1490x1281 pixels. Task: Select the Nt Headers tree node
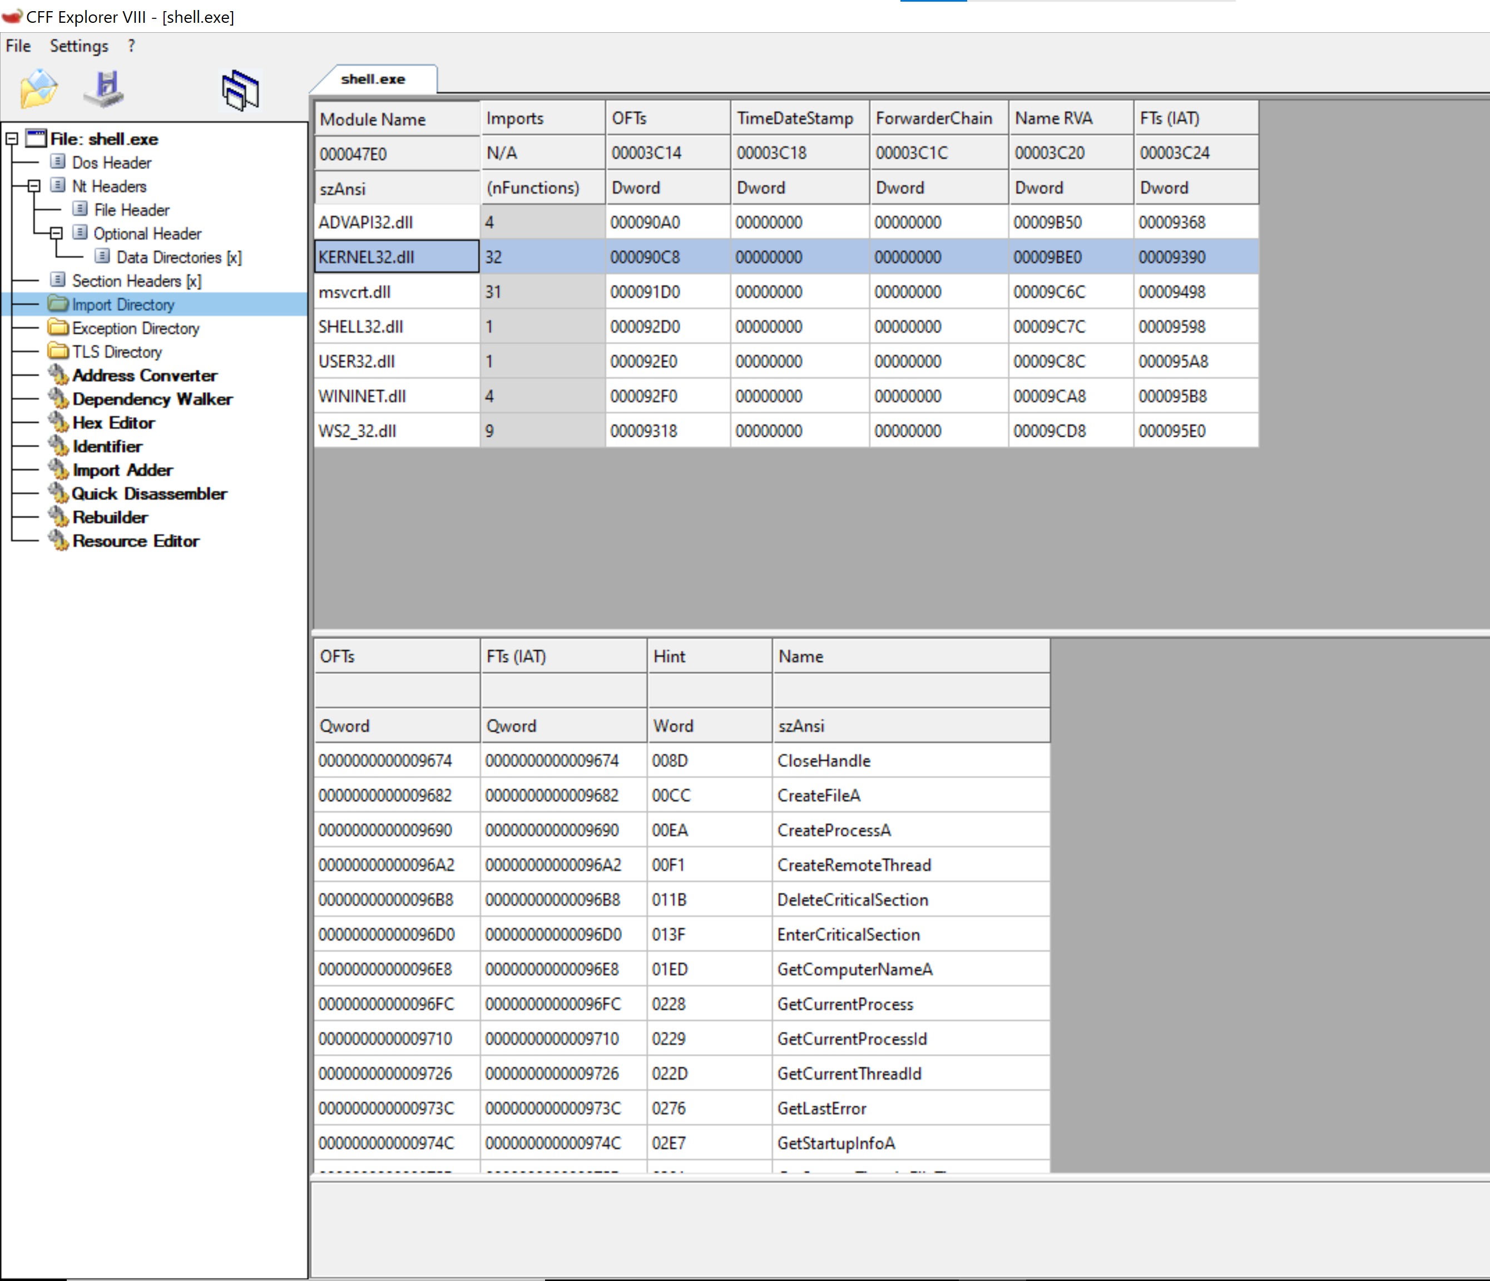click(108, 186)
